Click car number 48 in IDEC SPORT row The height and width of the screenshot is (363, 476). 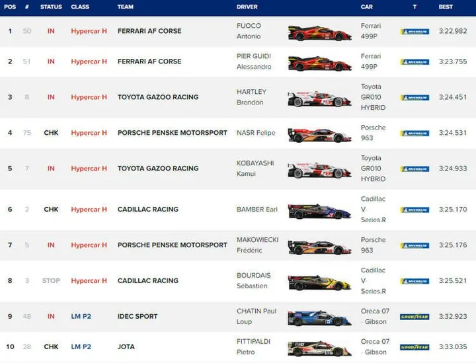point(26,316)
